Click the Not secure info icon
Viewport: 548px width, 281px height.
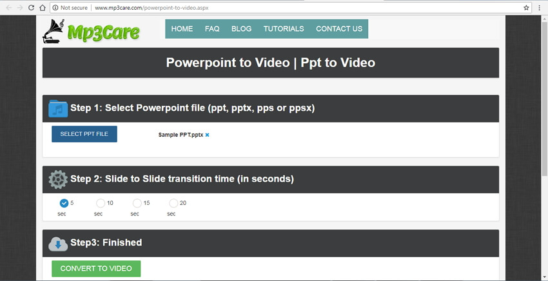(x=55, y=8)
